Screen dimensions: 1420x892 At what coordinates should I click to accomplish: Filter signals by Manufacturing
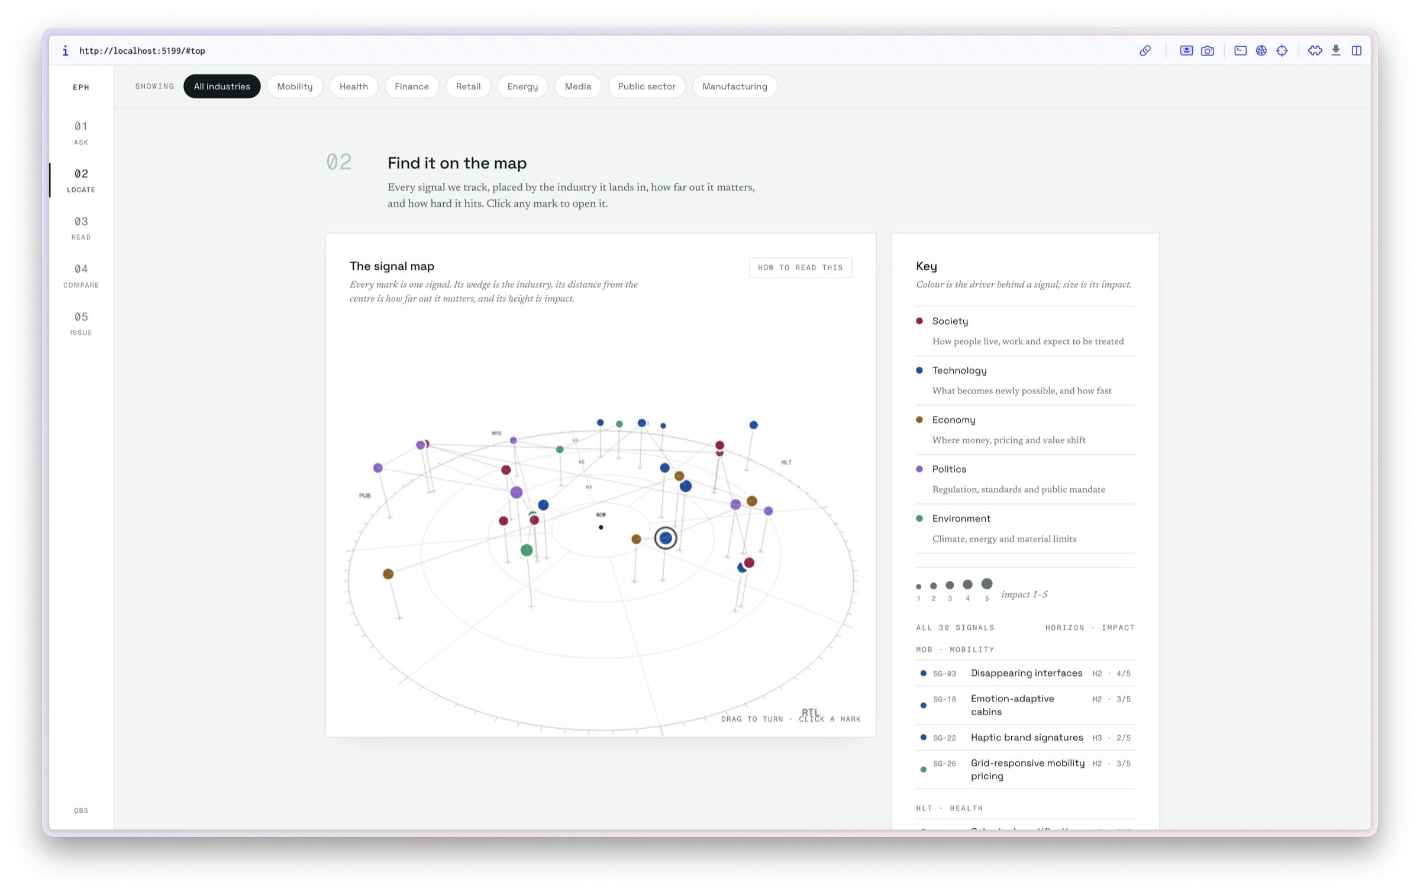point(735,86)
